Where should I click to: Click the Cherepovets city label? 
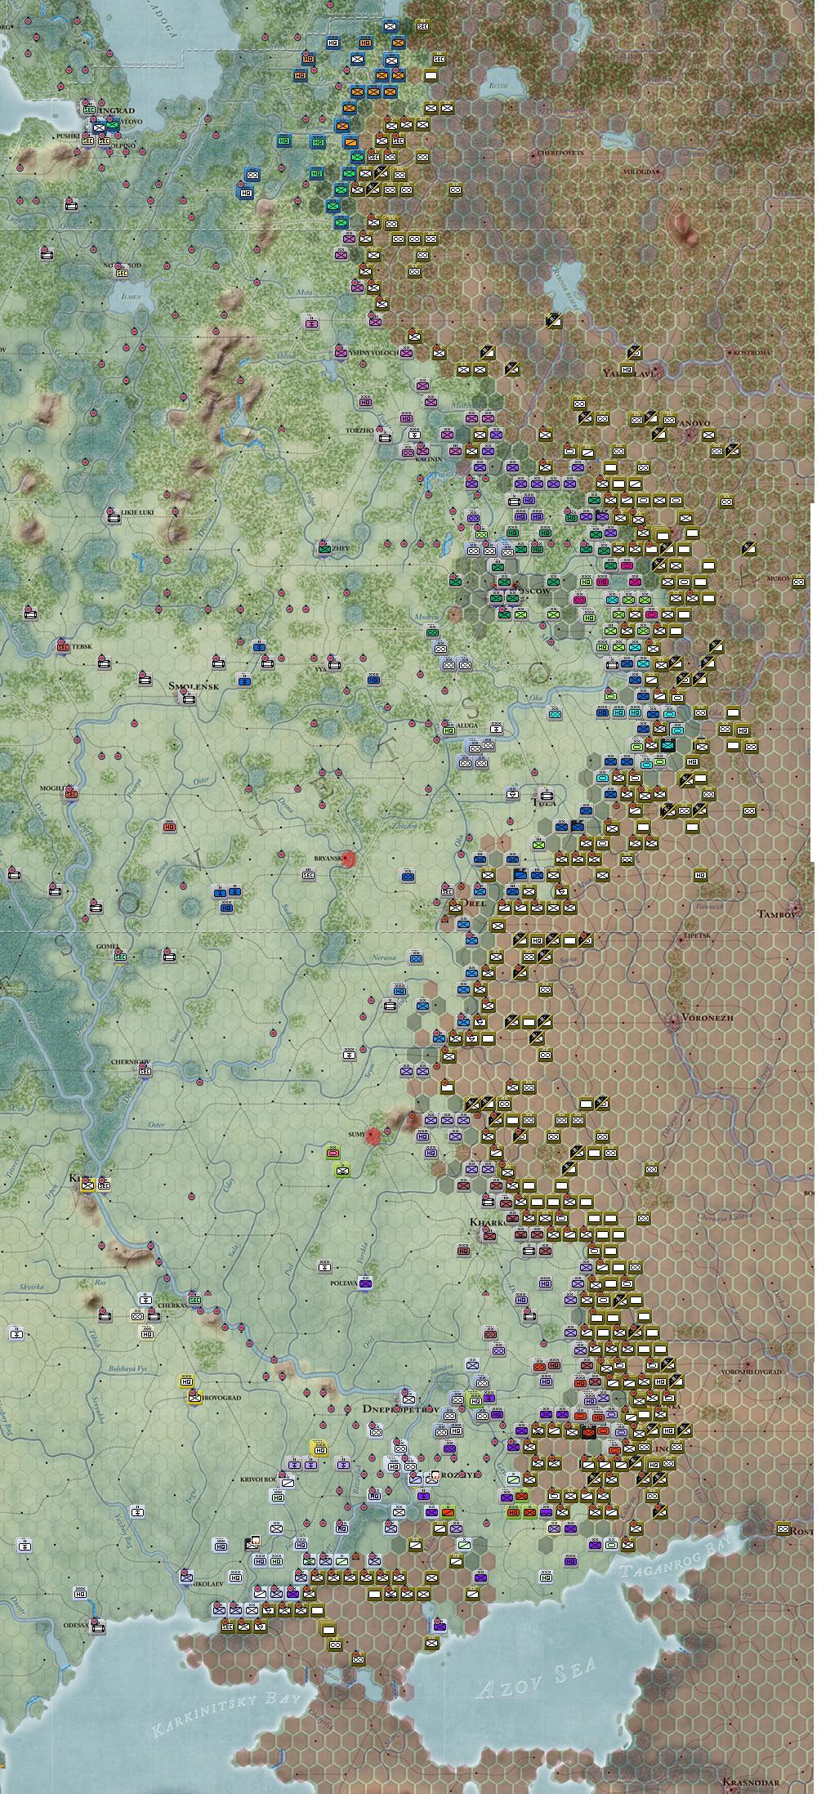(560, 153)
